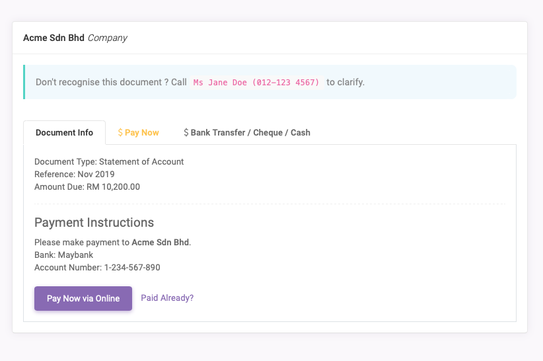Click the Acme Sdn Bhd header title
The width and height of the screenshot is (543, 361).
[54, 38]
